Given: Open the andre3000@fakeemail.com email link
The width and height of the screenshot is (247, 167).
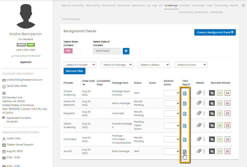Looking at the screenshot, I should tap(24, 80).
